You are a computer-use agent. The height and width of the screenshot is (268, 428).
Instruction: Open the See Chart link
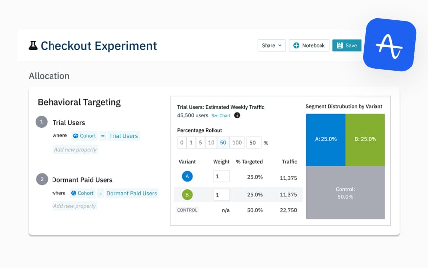(x=221, y=116)
